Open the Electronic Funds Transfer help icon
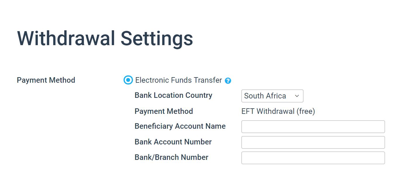This screenshot has height=189, width=395. click(x=228, y=81)
